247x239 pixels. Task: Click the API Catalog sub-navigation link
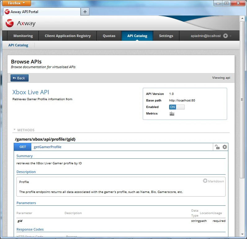click(18, 45)
